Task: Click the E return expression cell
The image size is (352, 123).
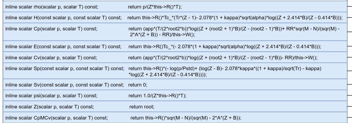Action: tap(225, 46)
